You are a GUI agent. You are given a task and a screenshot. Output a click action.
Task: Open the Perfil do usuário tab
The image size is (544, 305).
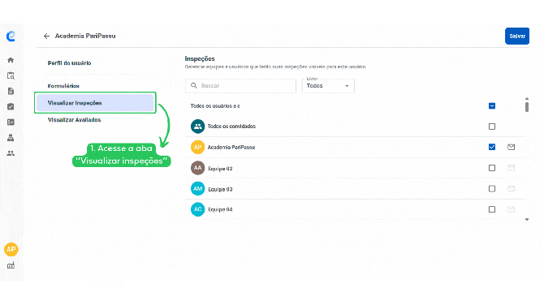tap(69, 63)
